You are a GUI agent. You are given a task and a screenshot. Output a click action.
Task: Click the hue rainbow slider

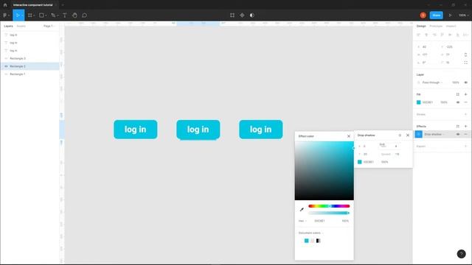pos(329,206)
